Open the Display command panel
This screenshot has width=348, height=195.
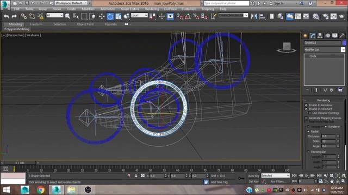[335, 36]
